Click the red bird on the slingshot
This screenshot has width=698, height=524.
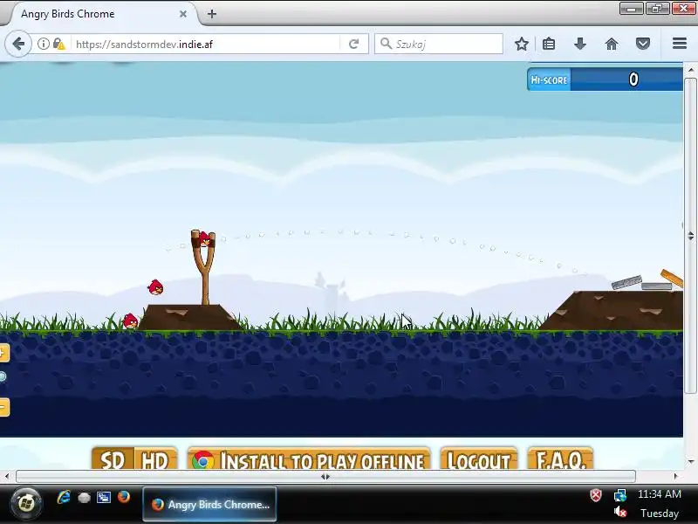coord(205,239)
